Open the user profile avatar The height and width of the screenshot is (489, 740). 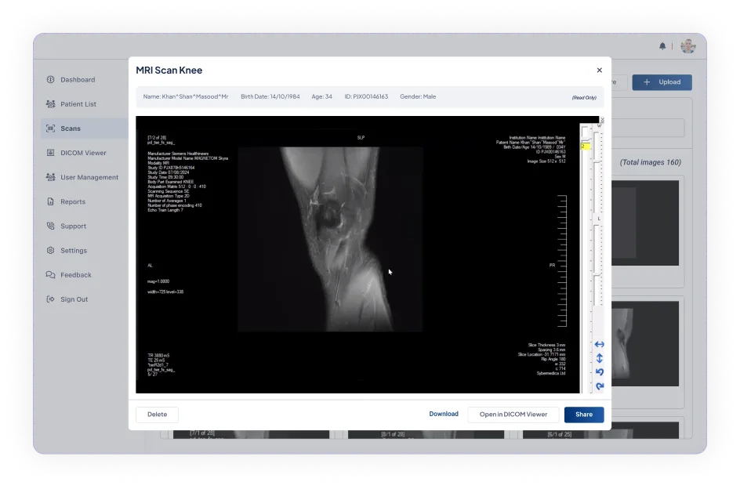pos(688,46)
